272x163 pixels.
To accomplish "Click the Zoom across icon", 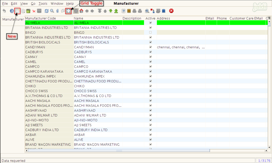I will tap(147, 11).
